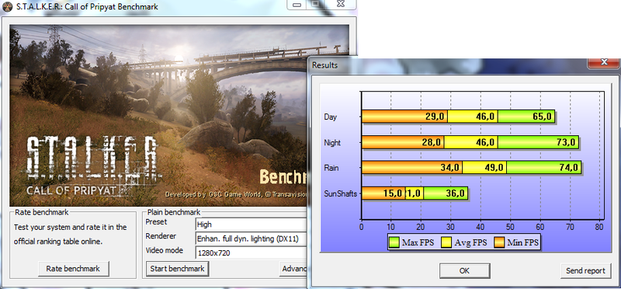Click the Night min FPS orange bar
The image size is (621, 289).
click(402, 142)
